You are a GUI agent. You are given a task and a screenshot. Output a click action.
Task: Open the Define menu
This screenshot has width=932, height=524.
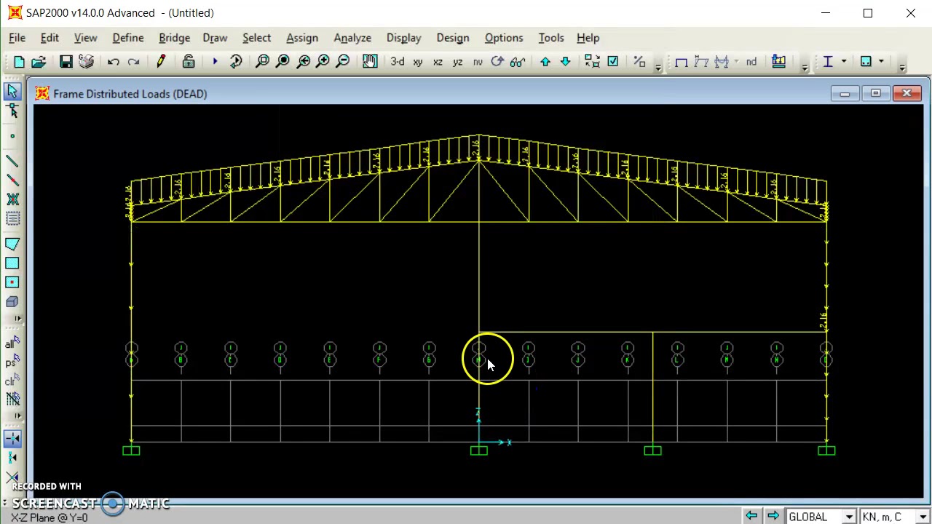point(128,38)
